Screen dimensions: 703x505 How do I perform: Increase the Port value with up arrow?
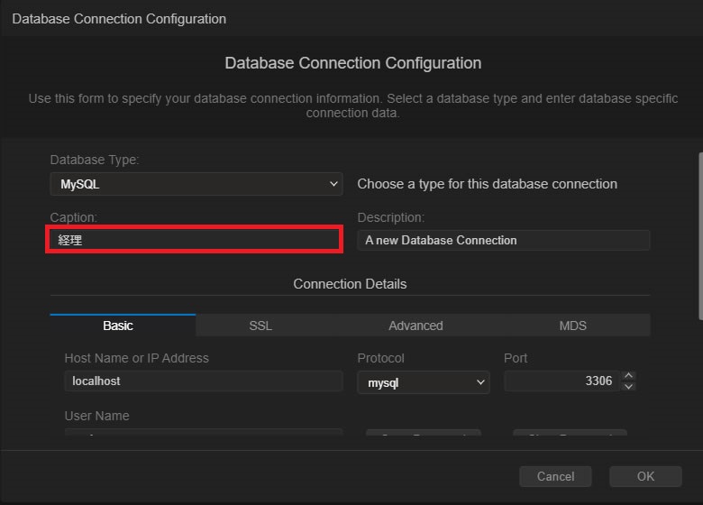(x=629, y=376)
